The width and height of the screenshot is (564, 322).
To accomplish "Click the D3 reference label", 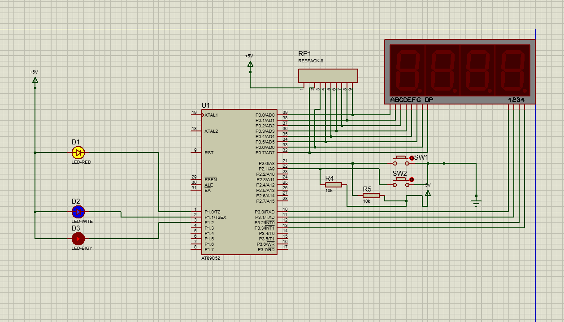I will (x=75, y=228).
